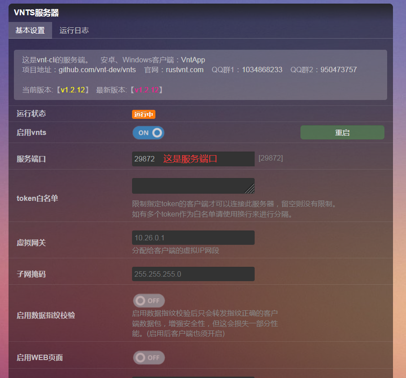Enable the 启用数据指纹校验 switch

click(149, 301)
